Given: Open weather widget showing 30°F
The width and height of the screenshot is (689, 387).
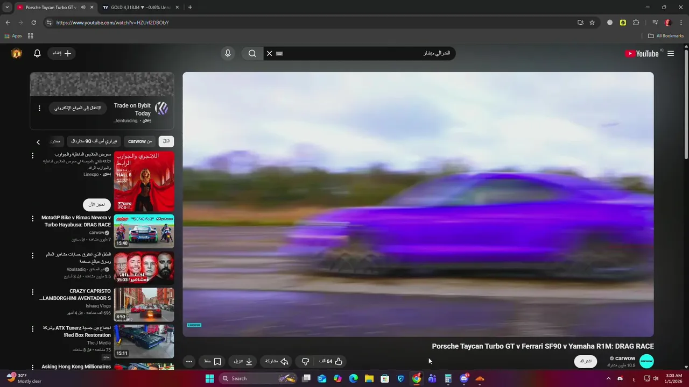Looking at the screenshot, I should [x=24, y=378].
